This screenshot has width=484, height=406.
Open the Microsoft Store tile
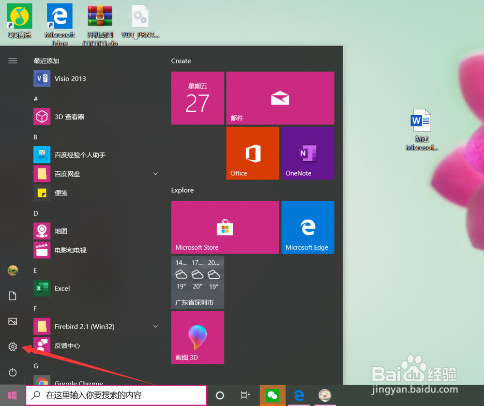[225, 227]
